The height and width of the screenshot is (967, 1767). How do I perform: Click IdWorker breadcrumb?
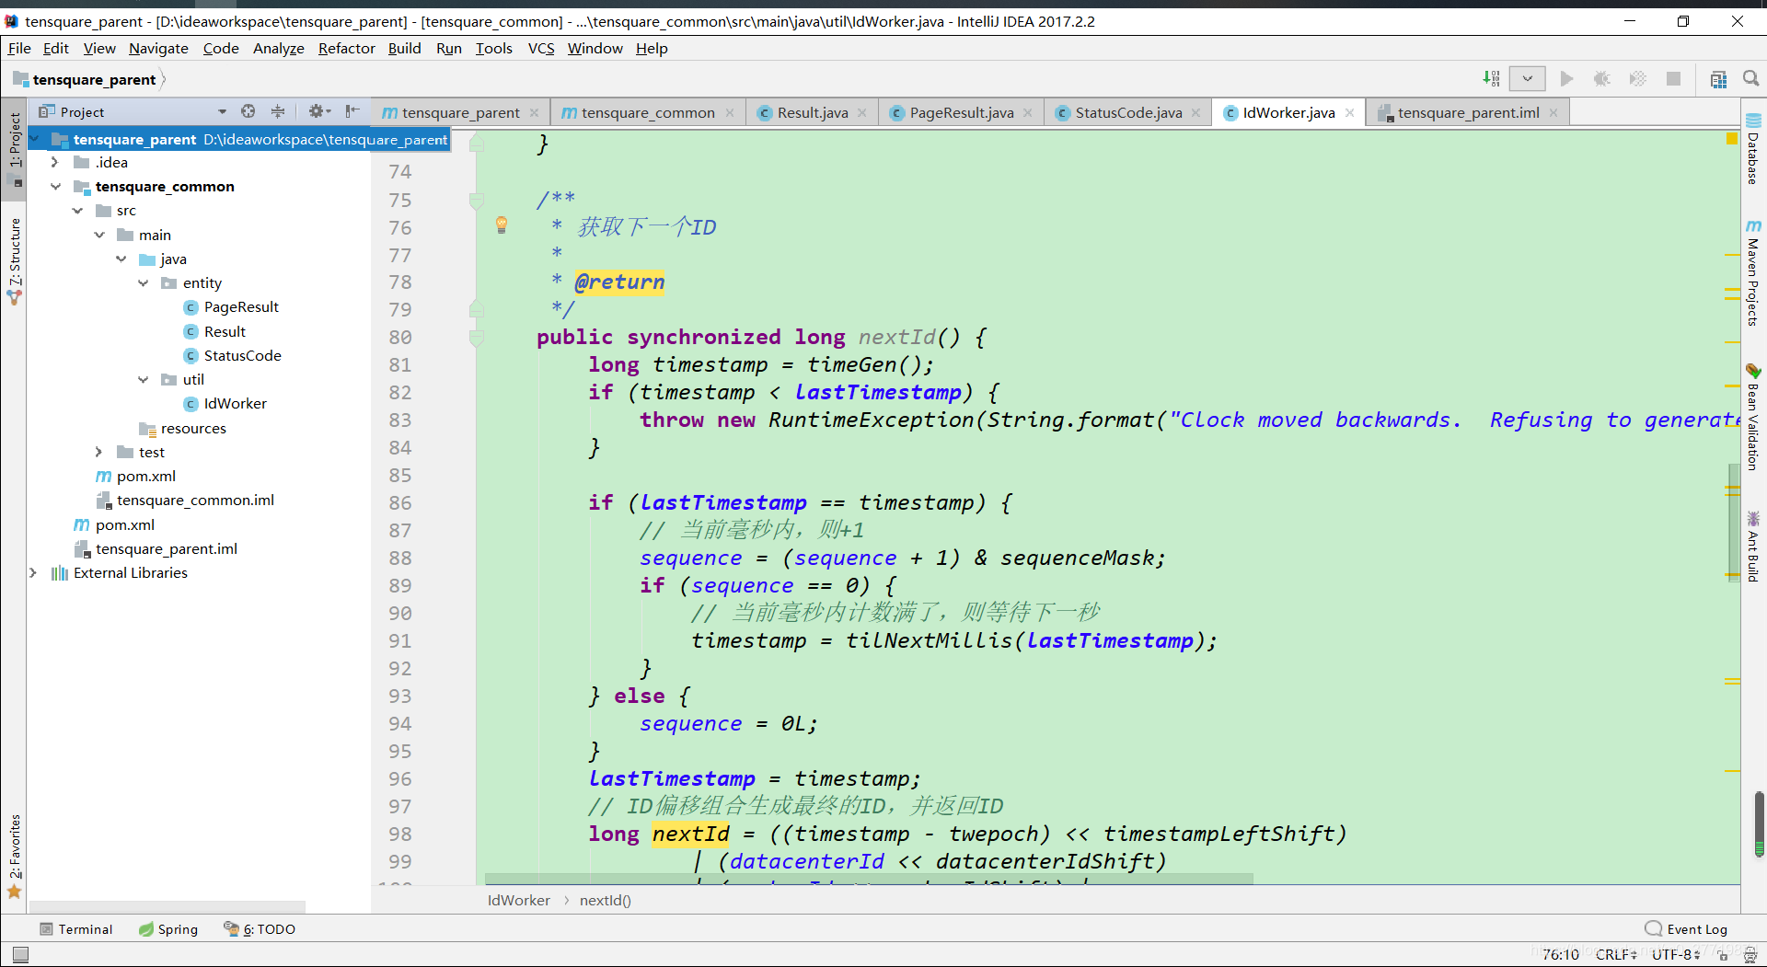pyautogui.click(x=518, y=900)
